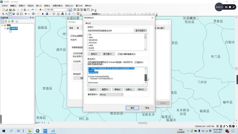Open the ArcToolbox red toolbox icon
Viewport: 238px width, 134px height.
click(x=85, y=10)
